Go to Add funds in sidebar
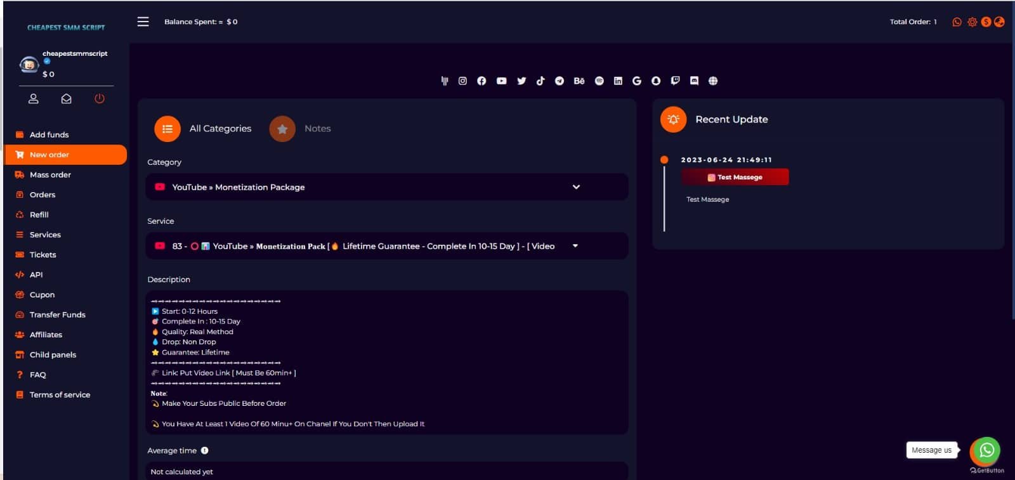The image size is (1015, 480). coord(49,135)
